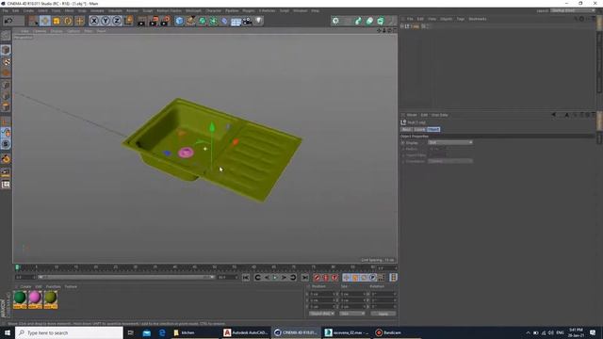Open the Object (Rel) coordinate dropdown
This screenshot has width=603, height=339.
click(x=321, y=314)
